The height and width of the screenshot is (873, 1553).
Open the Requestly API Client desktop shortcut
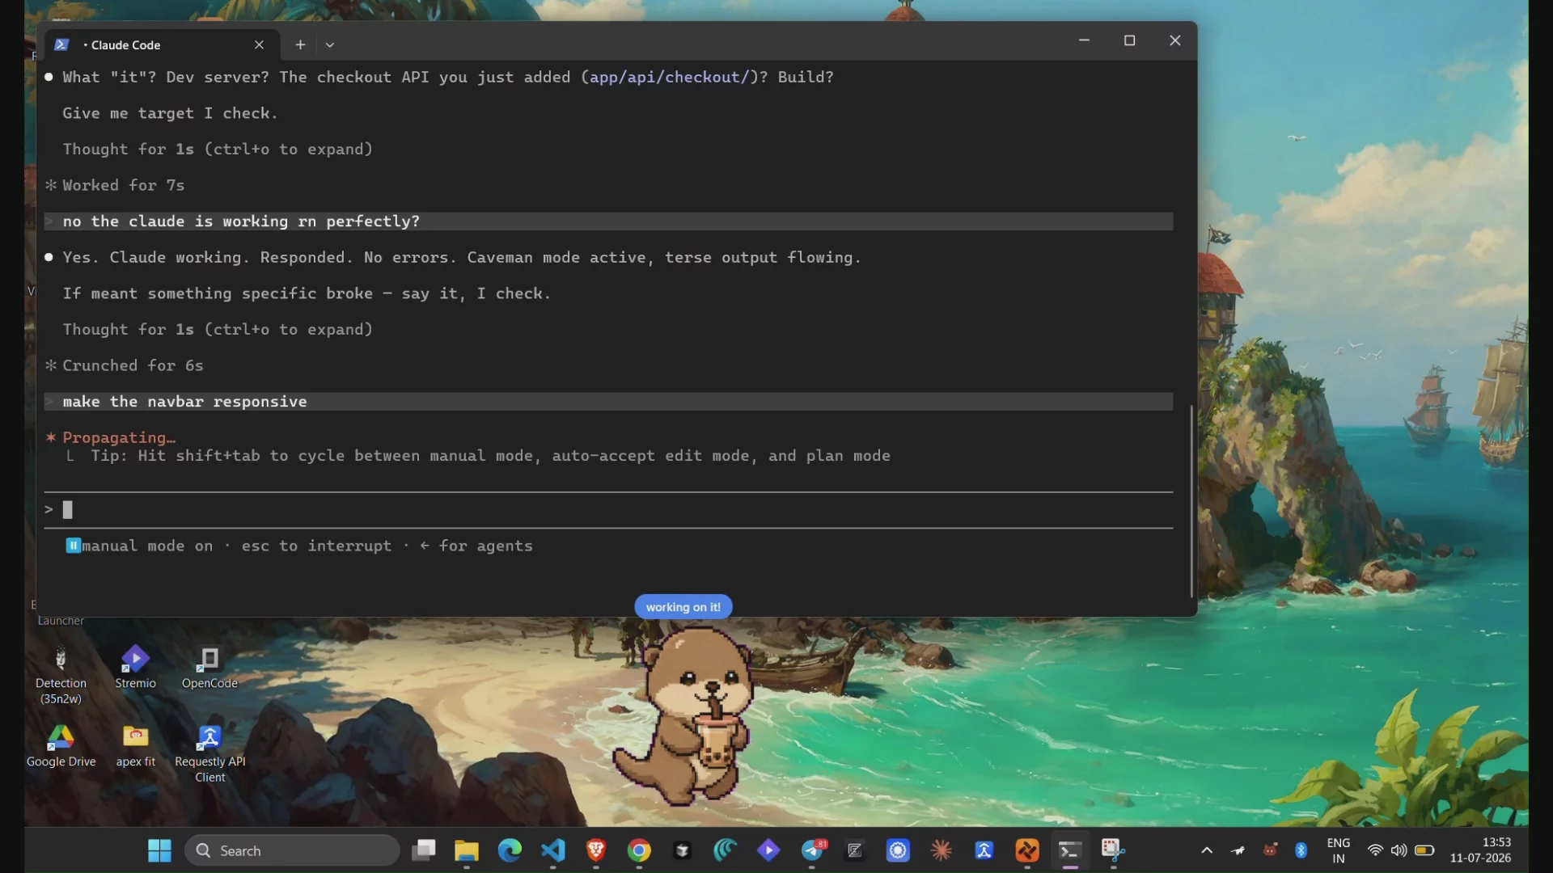click(x=209, y=753)
